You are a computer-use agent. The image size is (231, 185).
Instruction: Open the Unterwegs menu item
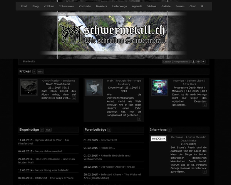pos(119,6)
